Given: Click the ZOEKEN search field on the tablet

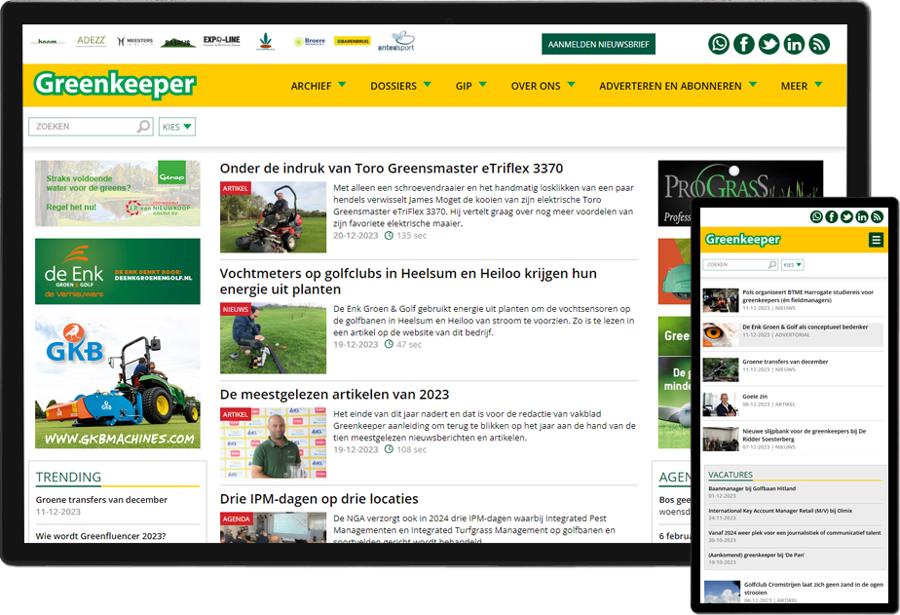Looking at the screenshot, I should coord(84,127).
